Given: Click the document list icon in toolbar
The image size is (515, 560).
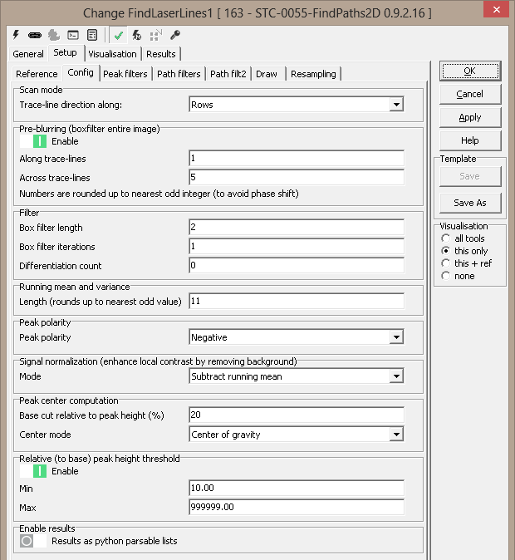Looking at the screenshot, I should click(92, 36).
